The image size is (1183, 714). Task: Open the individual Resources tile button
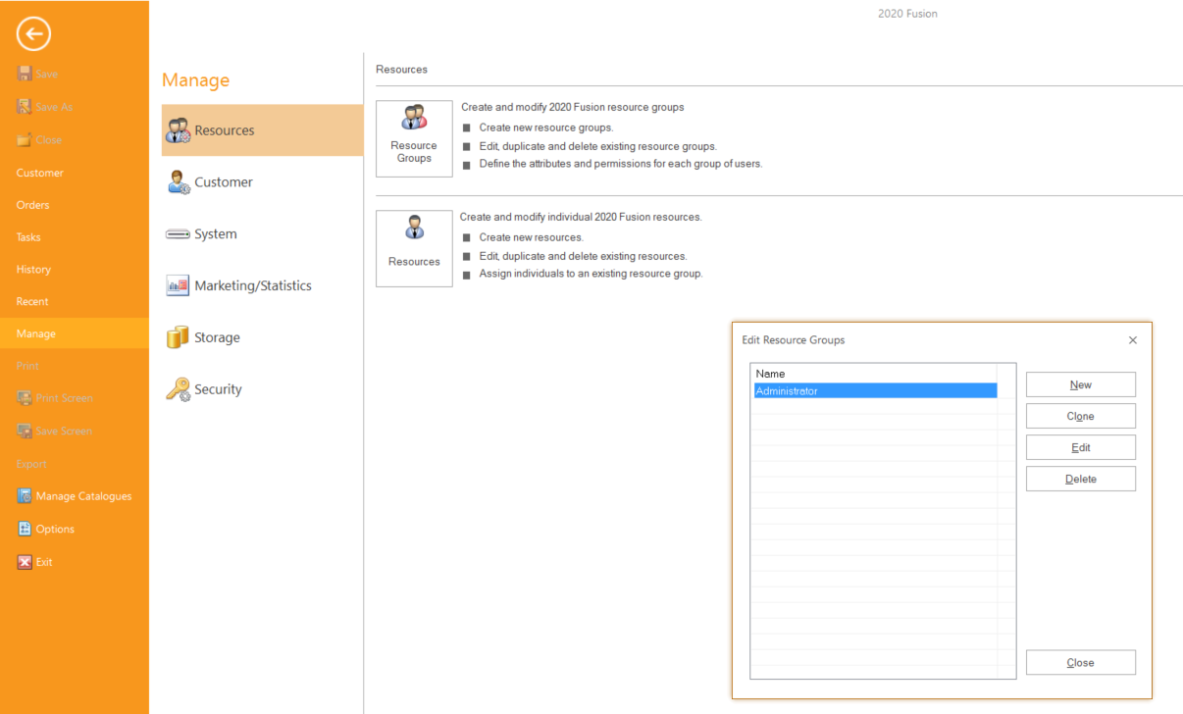(x=414, y=248)
